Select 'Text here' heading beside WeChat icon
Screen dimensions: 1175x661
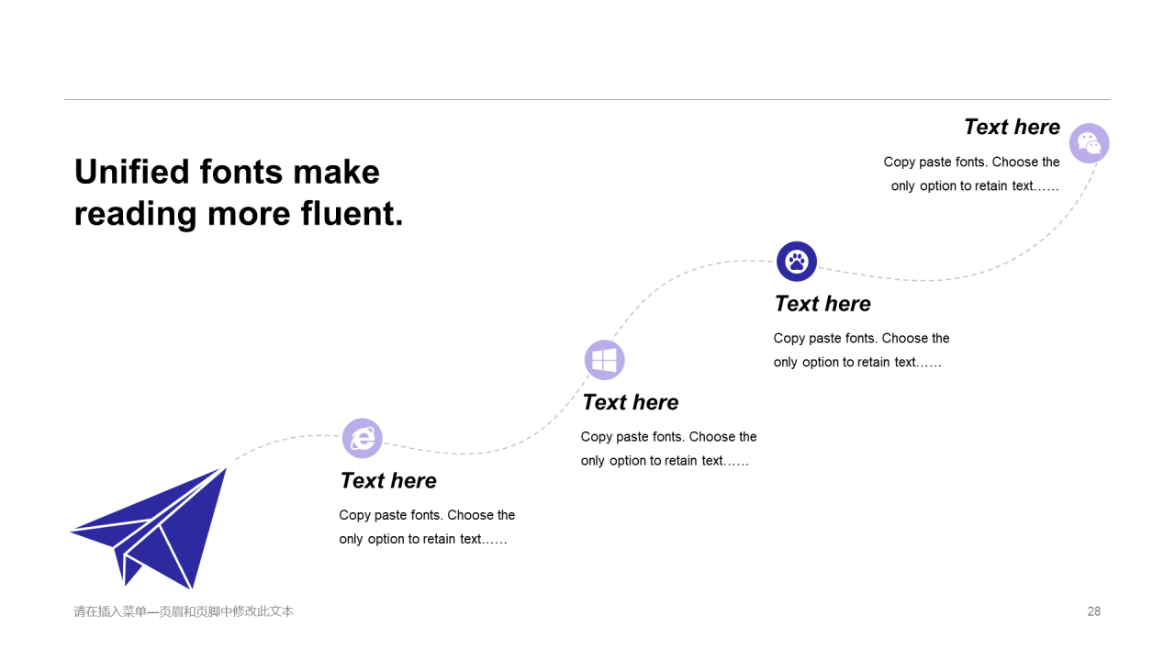[1012, 127]
